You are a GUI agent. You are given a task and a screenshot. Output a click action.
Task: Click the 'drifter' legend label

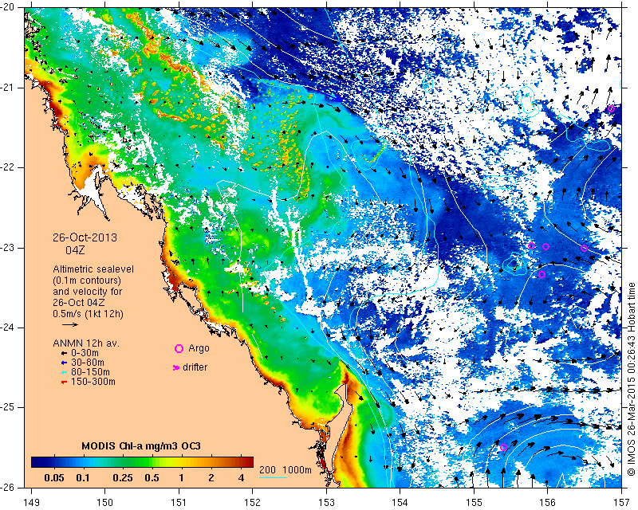coord(195,367)
